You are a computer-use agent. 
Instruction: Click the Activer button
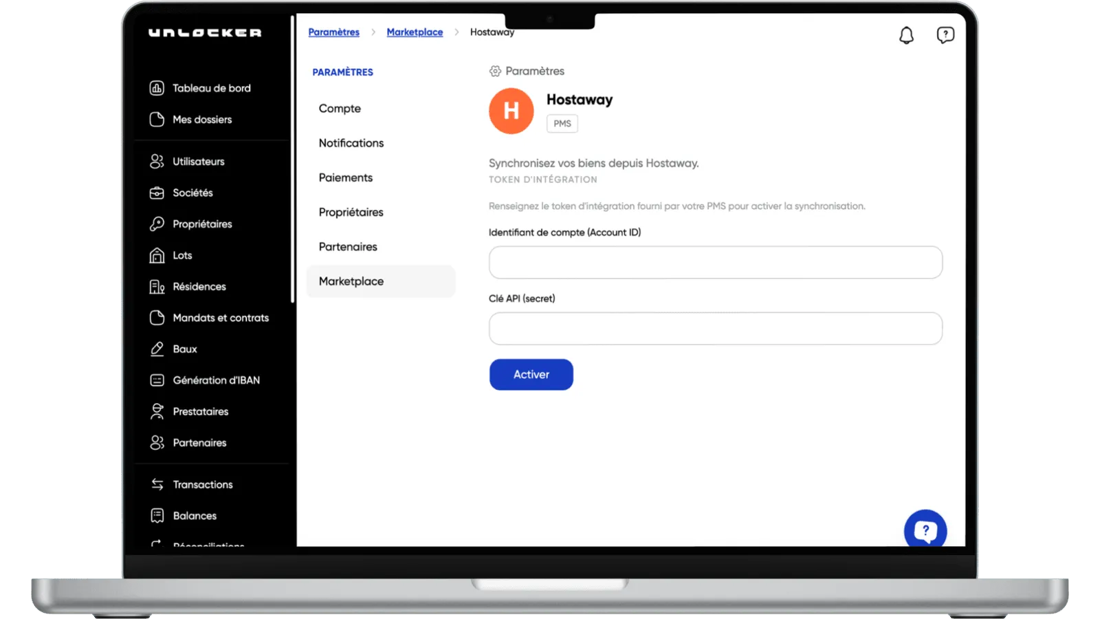[x=531, y=374]
